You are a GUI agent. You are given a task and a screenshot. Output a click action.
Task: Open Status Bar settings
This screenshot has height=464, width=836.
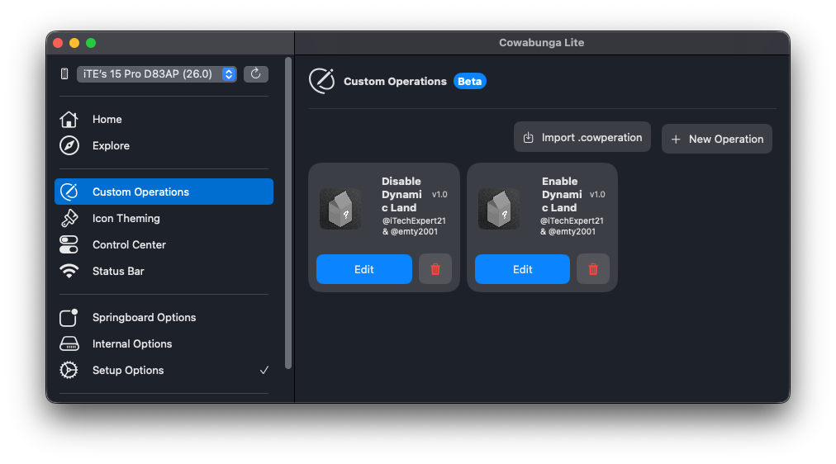(x=164, y=271)
